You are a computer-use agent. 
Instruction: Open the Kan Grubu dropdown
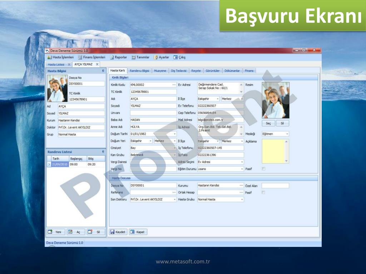click(x=174, y=155)
